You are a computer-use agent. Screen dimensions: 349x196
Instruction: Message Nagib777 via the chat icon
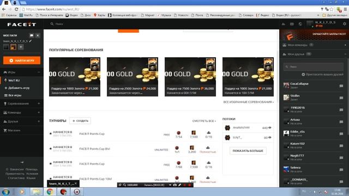point(341,158)
